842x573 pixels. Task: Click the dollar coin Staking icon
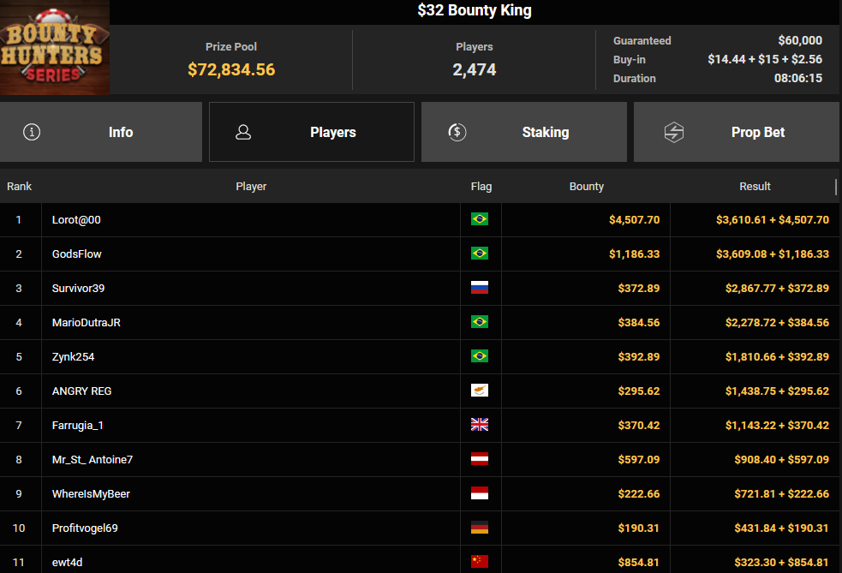457,132
